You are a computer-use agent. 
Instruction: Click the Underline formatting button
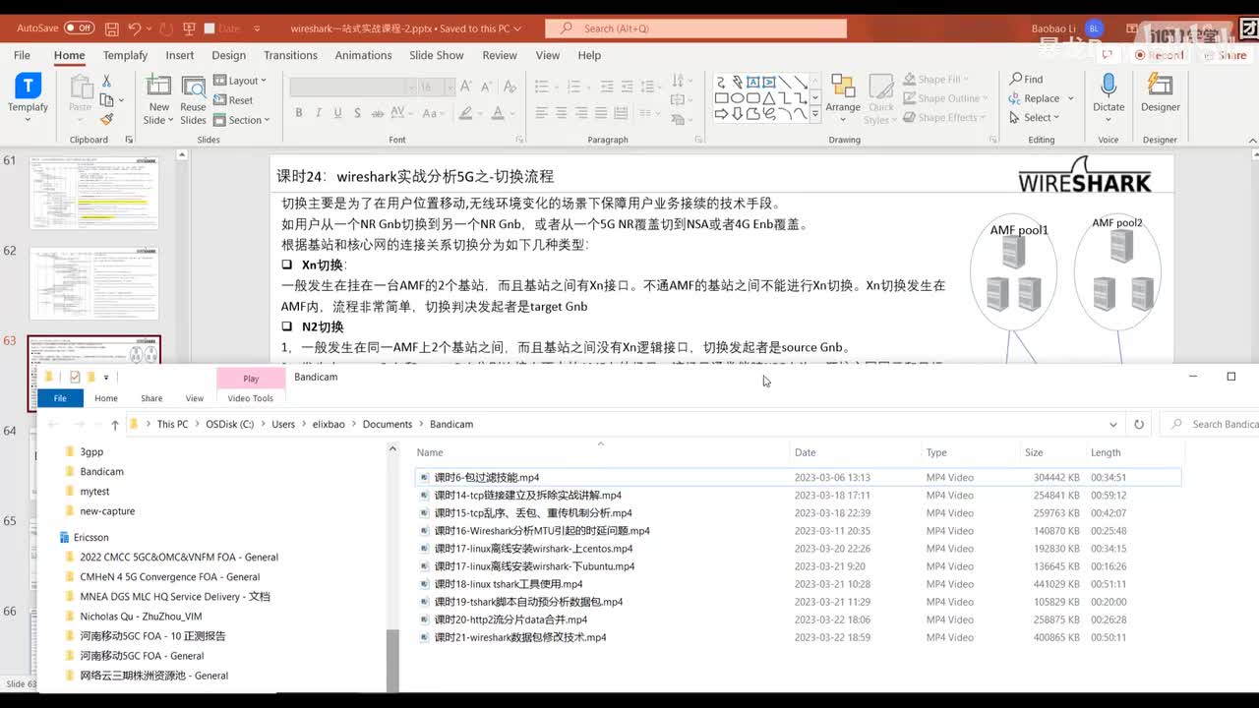(x=336, y=113)
